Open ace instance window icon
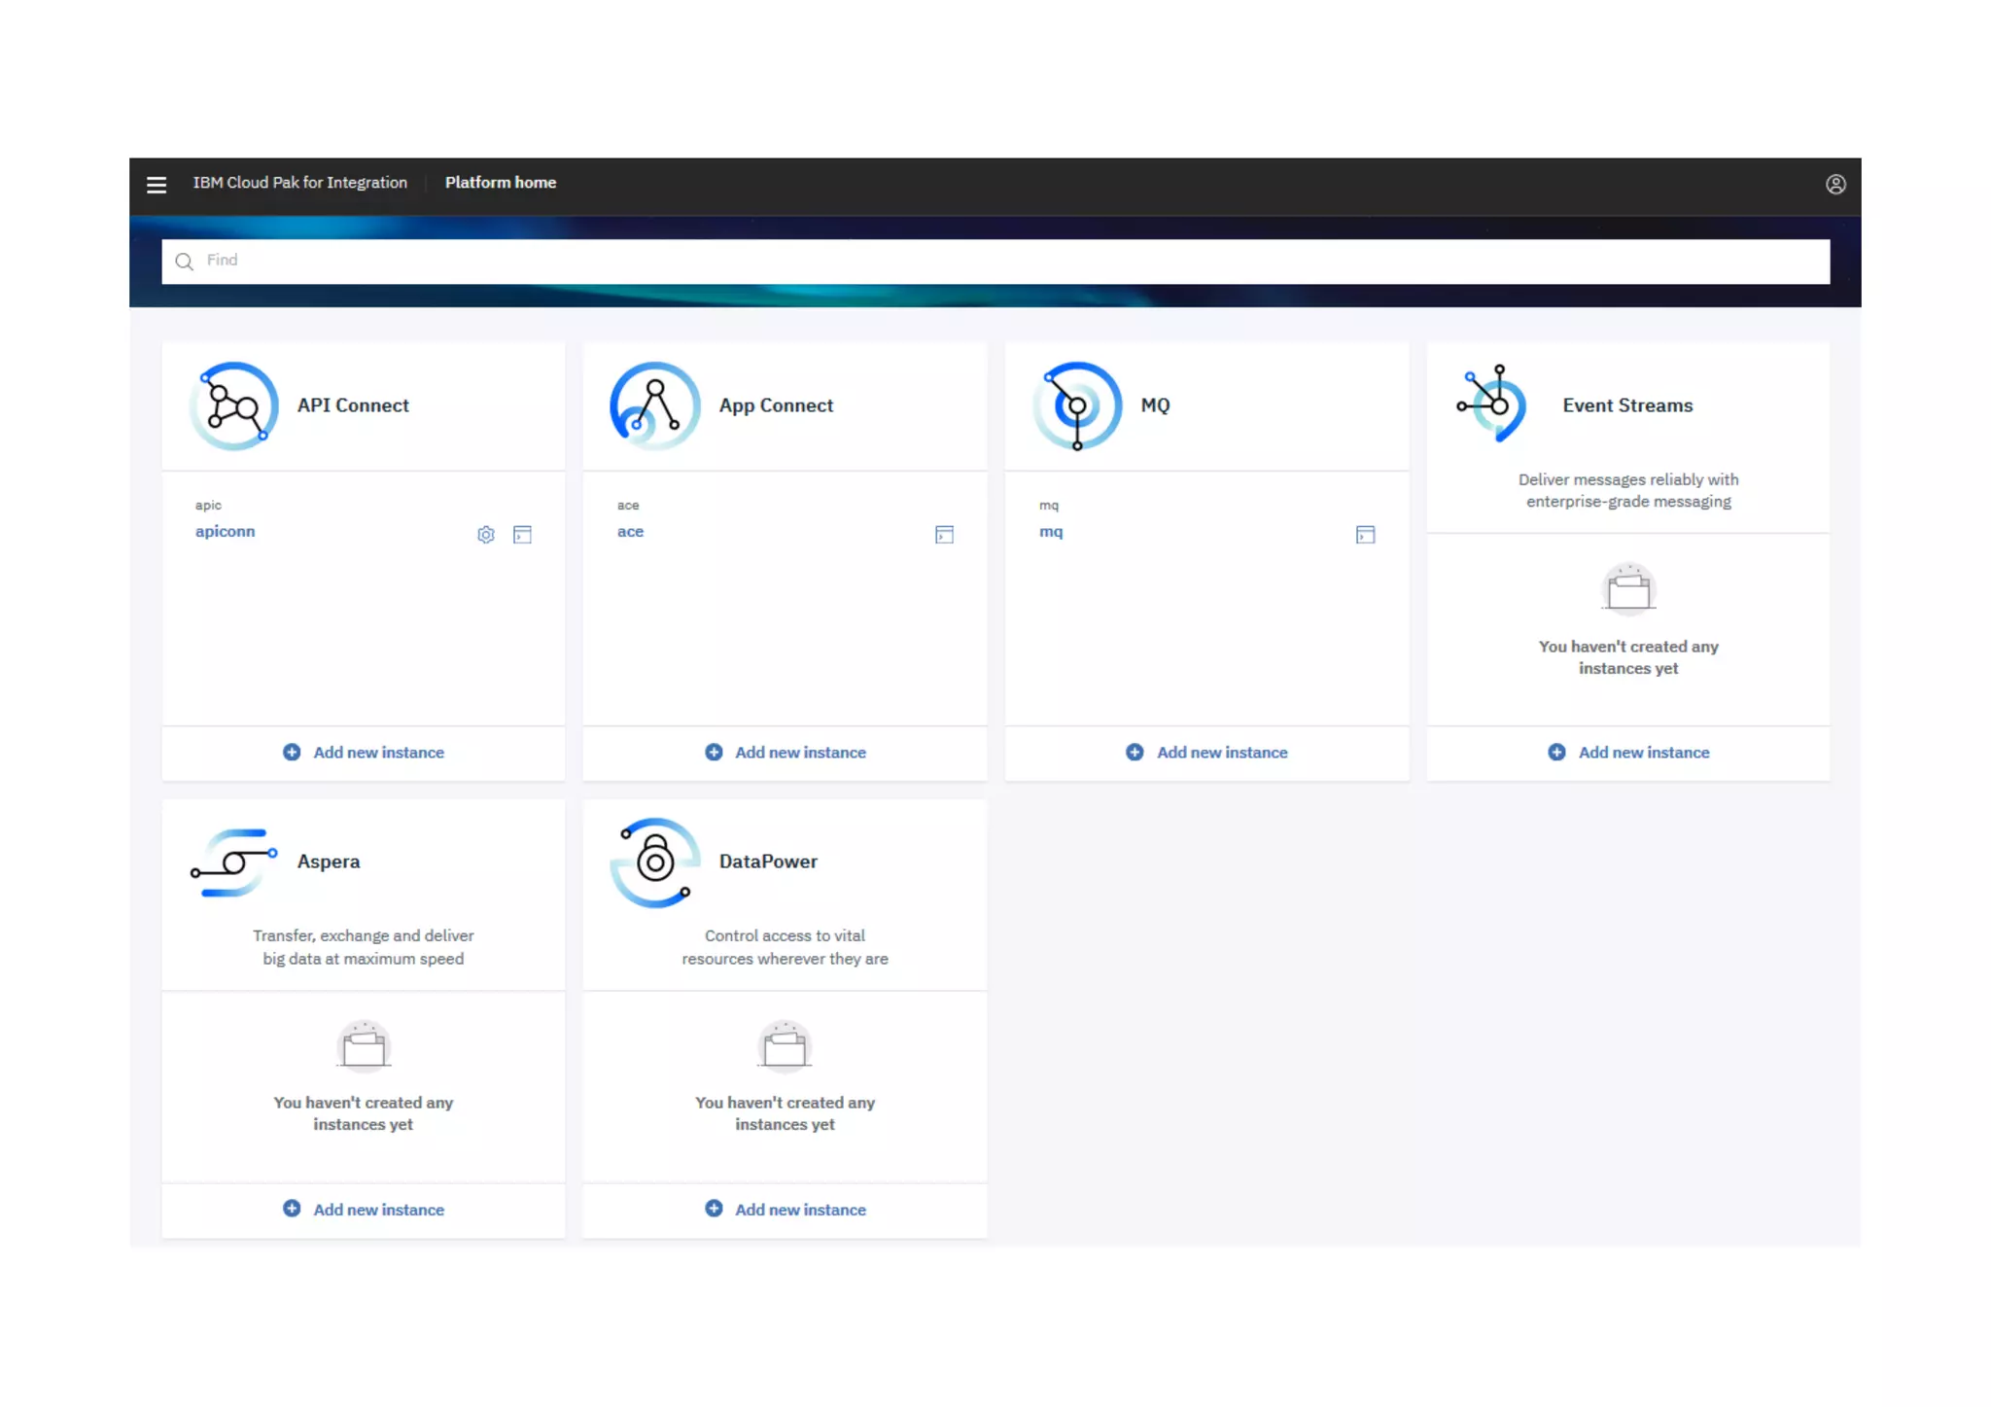This screenshot has height=1407, width=1991. pyautogui.click(x=944, y=534)
